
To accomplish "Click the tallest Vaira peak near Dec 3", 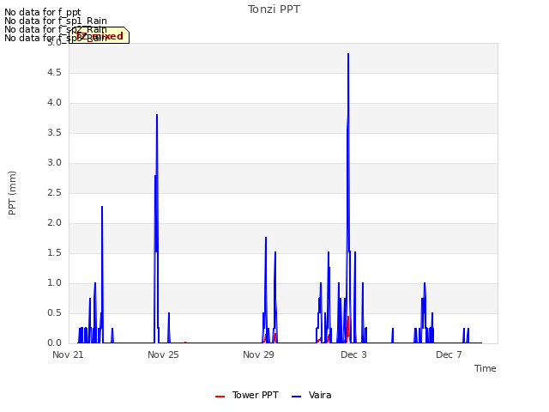I will tap(348, 54).
